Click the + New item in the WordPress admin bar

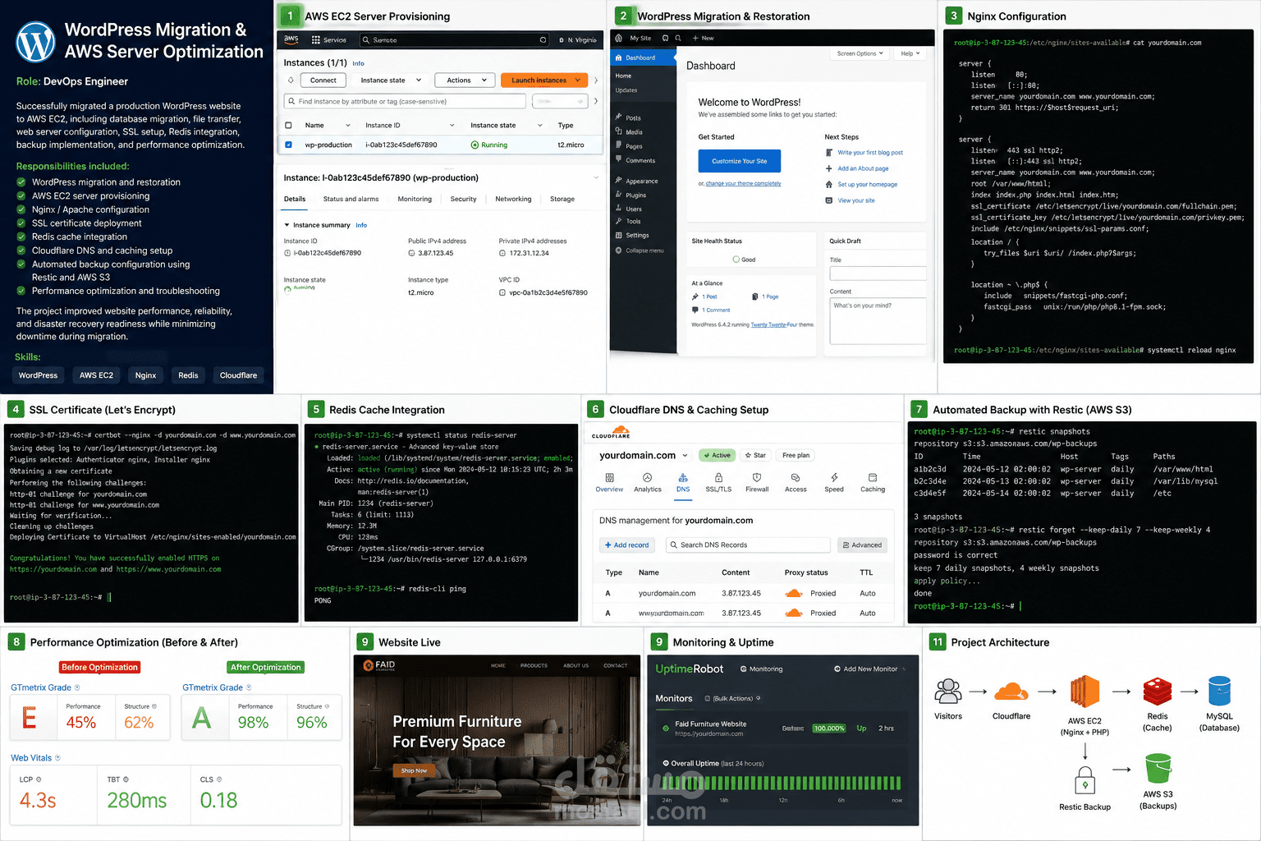point(703,38)
